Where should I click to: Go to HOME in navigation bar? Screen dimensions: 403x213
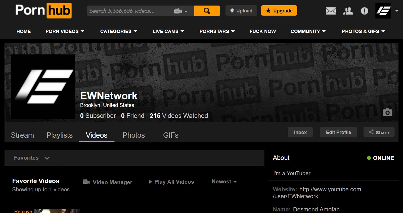coord(24,31)
